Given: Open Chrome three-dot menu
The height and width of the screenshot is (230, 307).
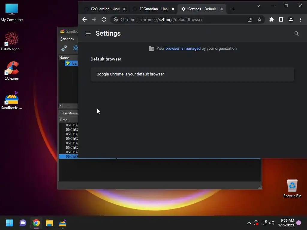Looking at the screenshot, I should (300, 19).
